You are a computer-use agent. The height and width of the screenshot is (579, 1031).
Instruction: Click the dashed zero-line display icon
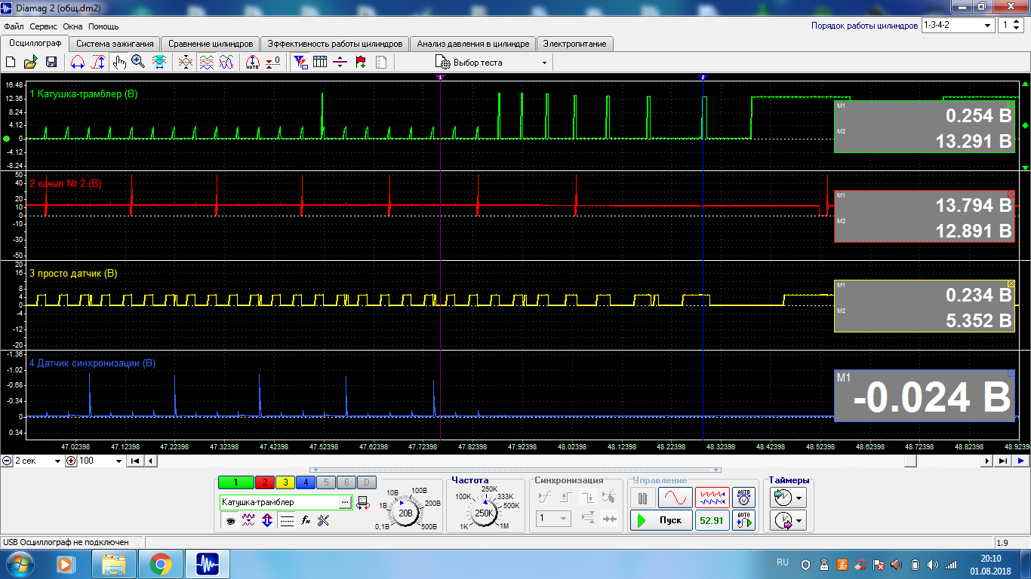point(287,520)
